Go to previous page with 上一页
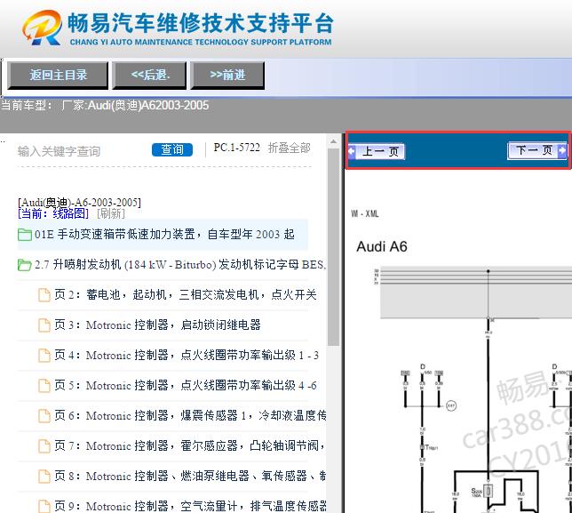Image resolution: width=572 pixels, height=513 pixels. coord(376,151)
